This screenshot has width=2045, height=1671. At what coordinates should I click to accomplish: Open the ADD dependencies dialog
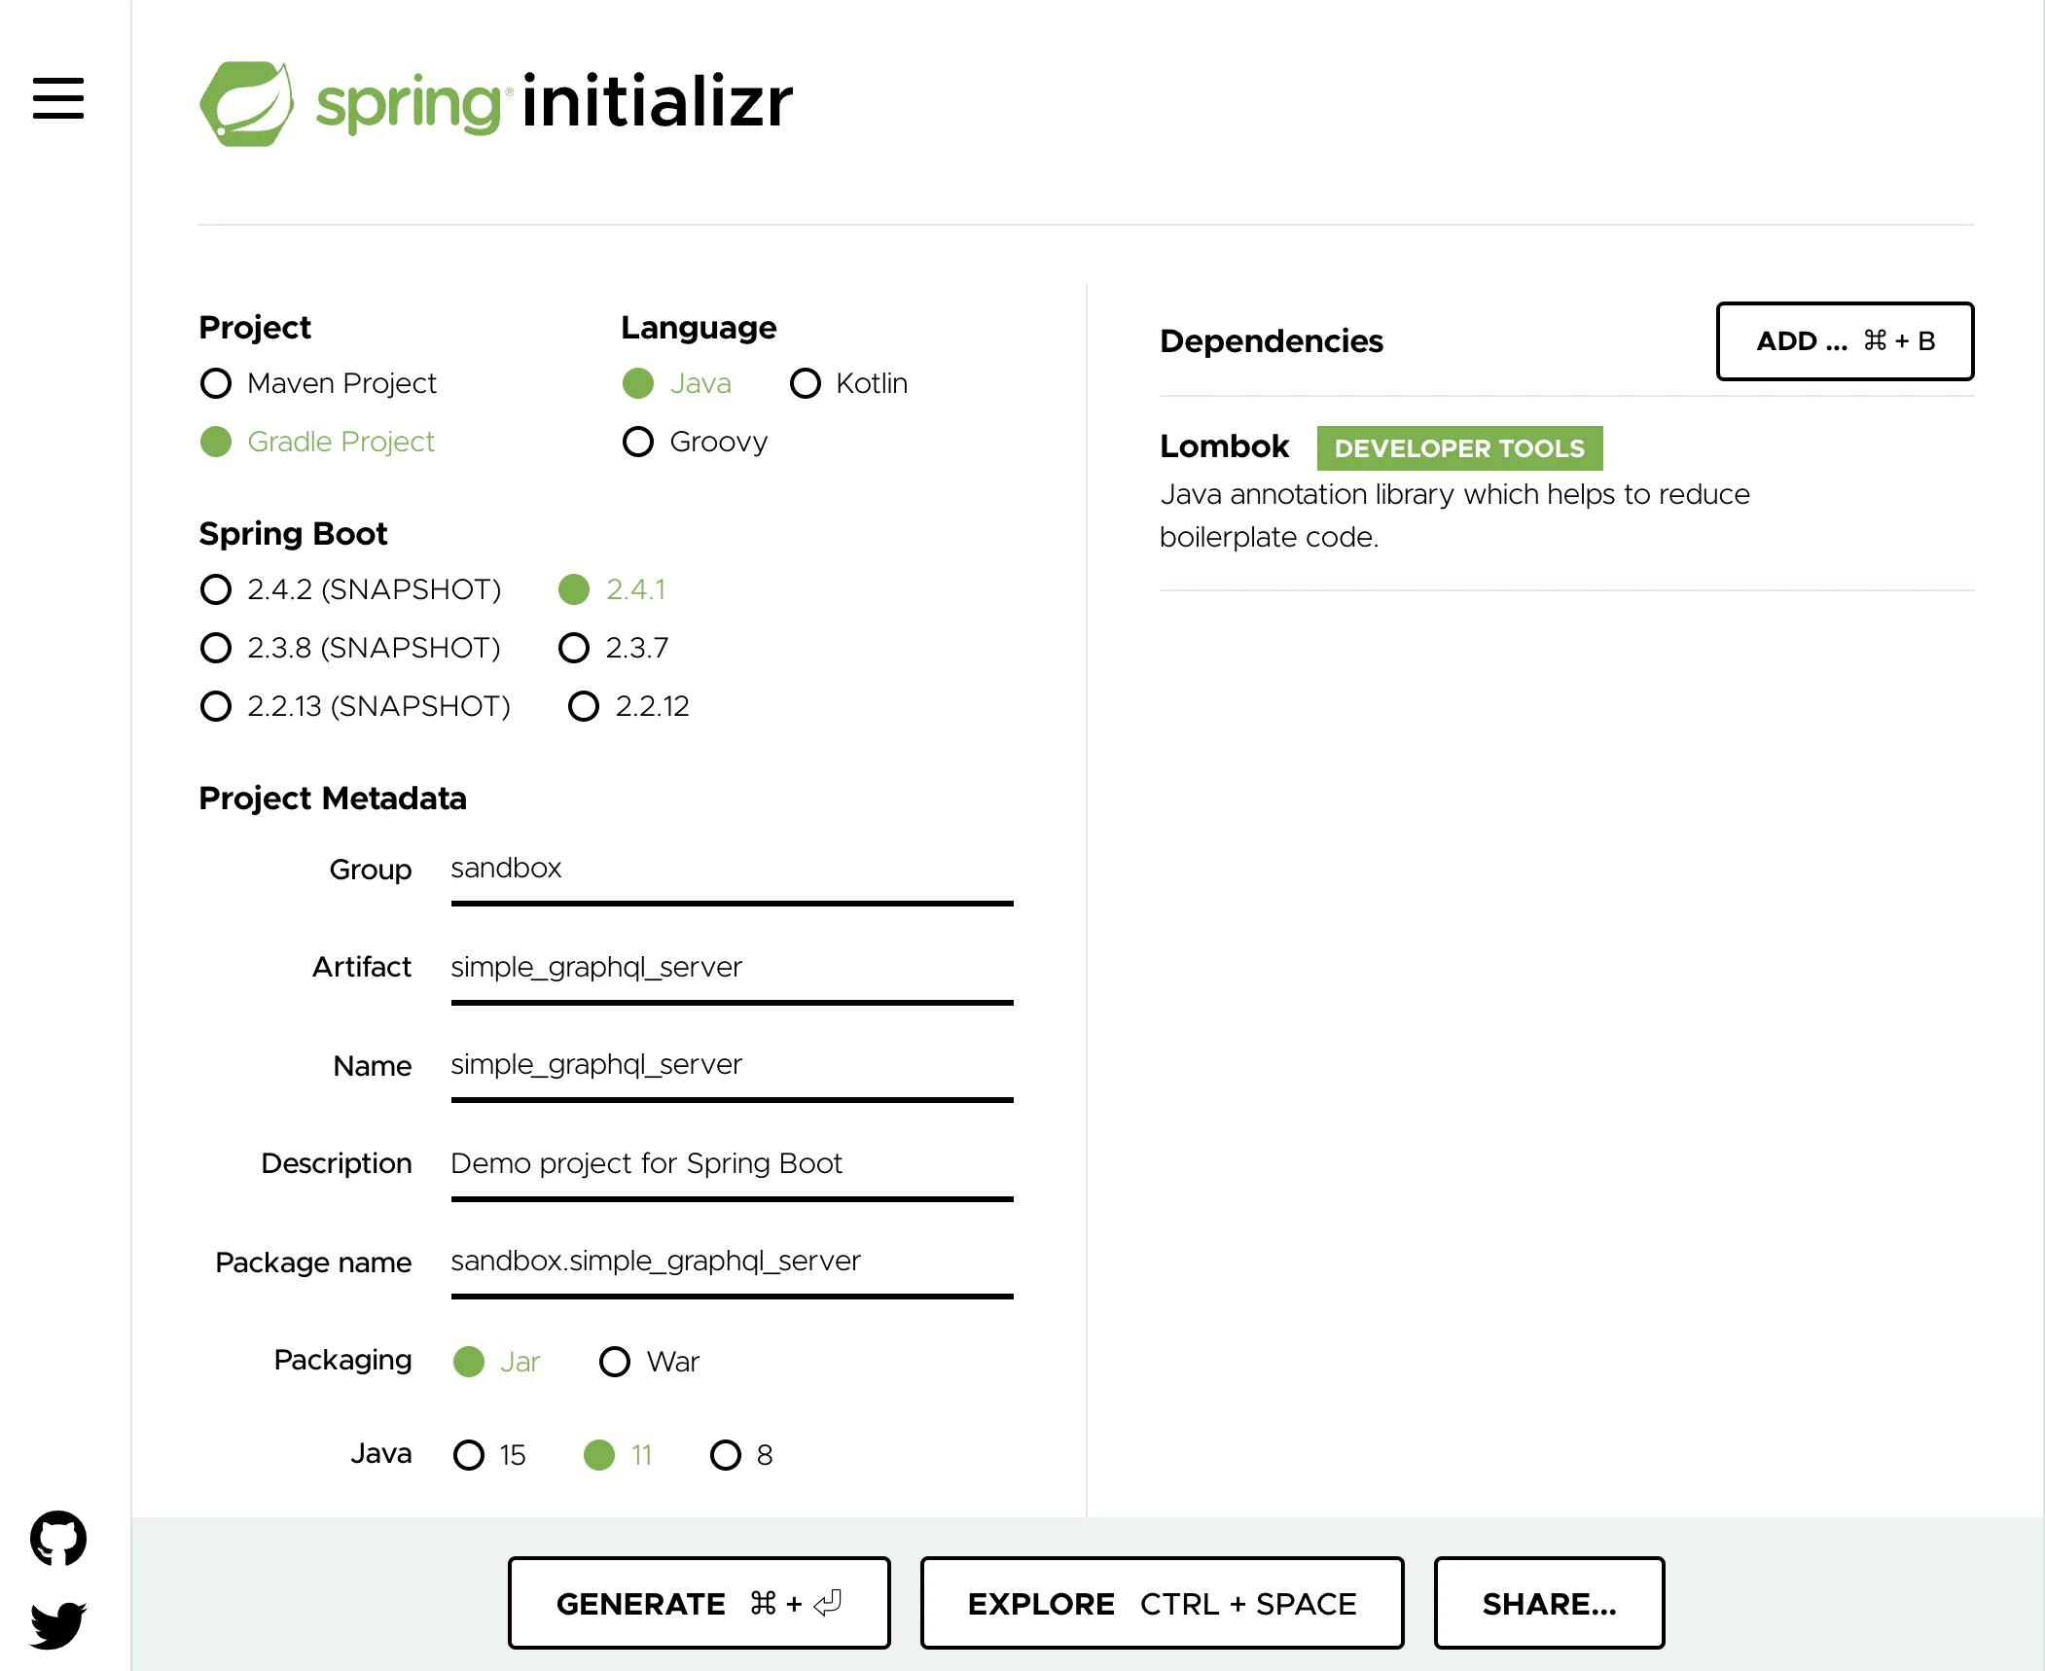pos(1845,341)
